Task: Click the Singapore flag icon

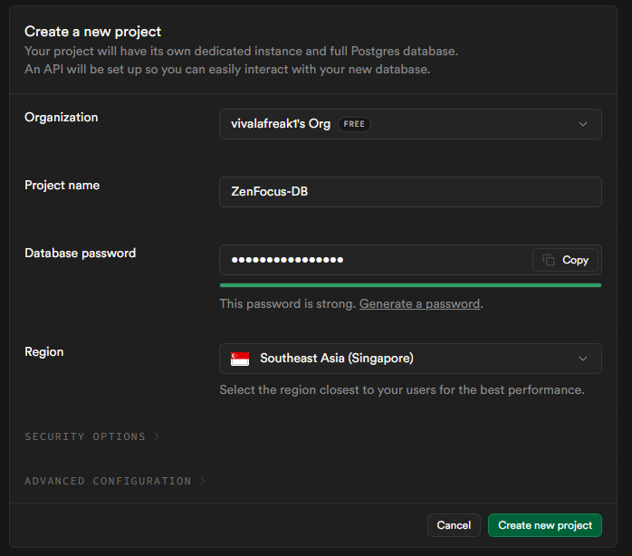Action: [x=240, y=359]
